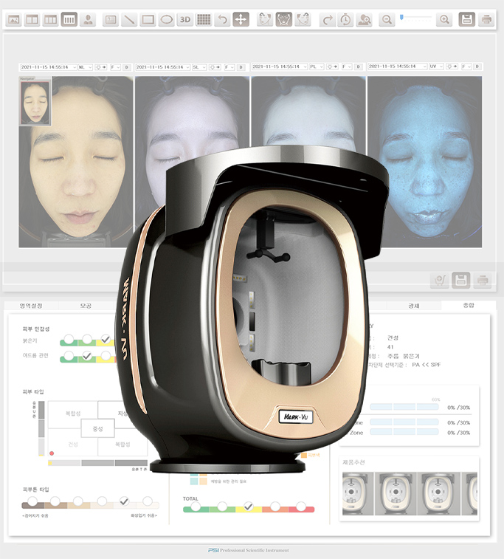This screenshot has height=559, width=504.
Task: Select the four-panel view layout icon
Action: [69, 20]
